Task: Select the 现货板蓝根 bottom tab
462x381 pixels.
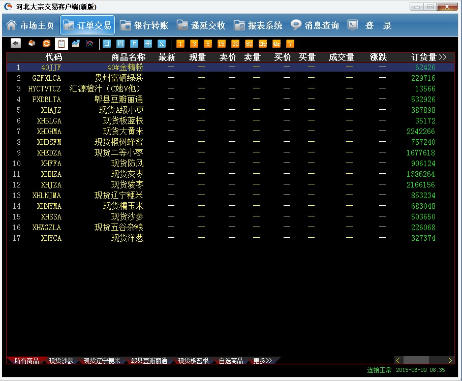Action: (x=193, y=361)
